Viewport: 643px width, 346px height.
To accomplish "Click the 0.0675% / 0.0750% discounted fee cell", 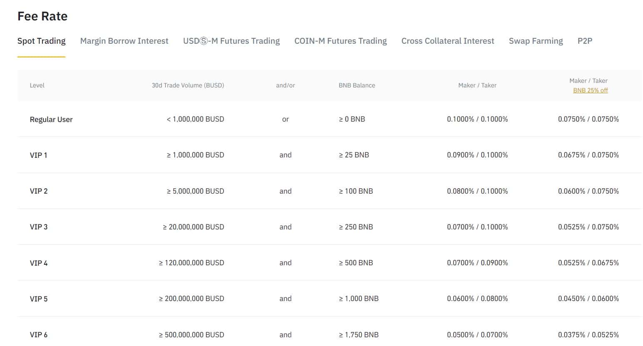I will click(588, 155).
